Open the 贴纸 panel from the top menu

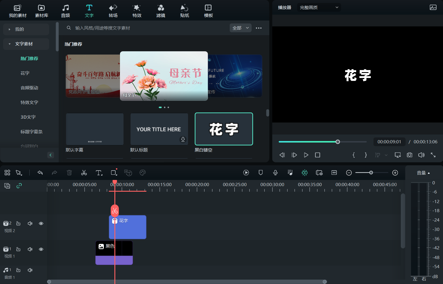click(184, 11)
